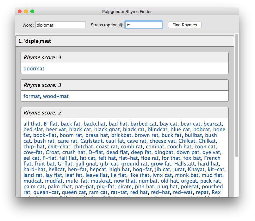Select the rhyme 'pat-pat'
Screen dimensions: 255x221
pos(84,187)
